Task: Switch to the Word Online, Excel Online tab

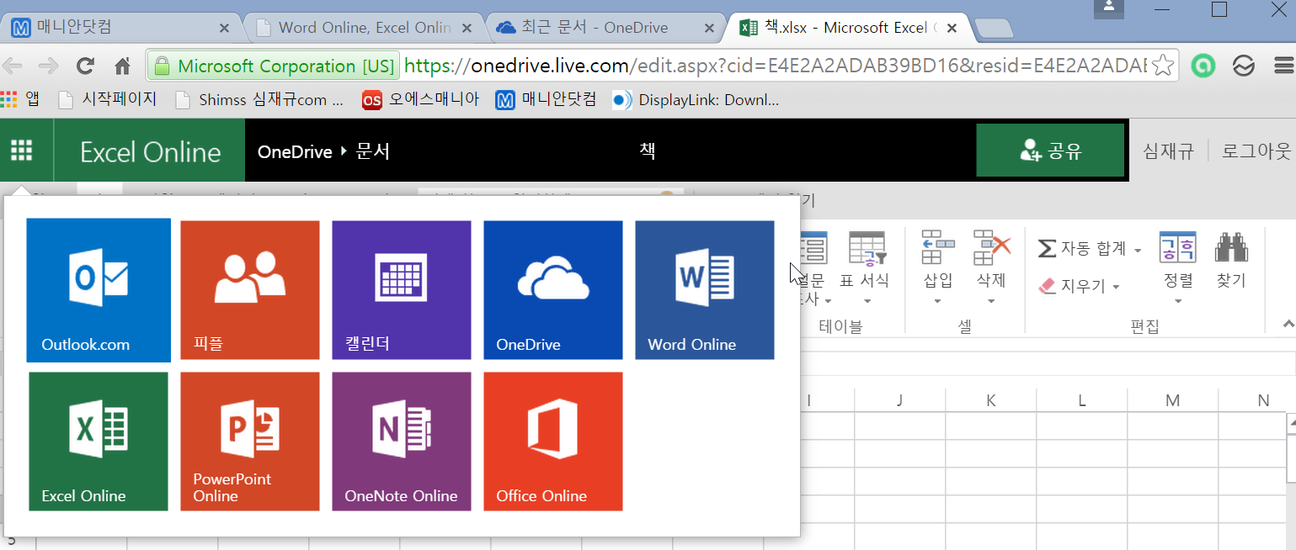Action: point(365,28)
